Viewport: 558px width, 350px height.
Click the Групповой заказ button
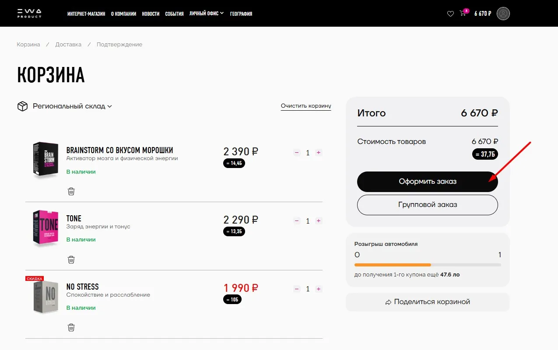[428, 205]
